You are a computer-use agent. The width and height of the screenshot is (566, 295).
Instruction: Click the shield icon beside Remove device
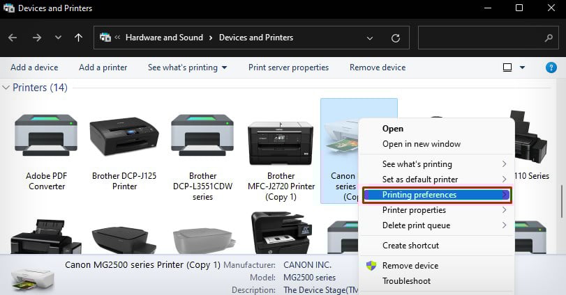click(x=371, y=266)
